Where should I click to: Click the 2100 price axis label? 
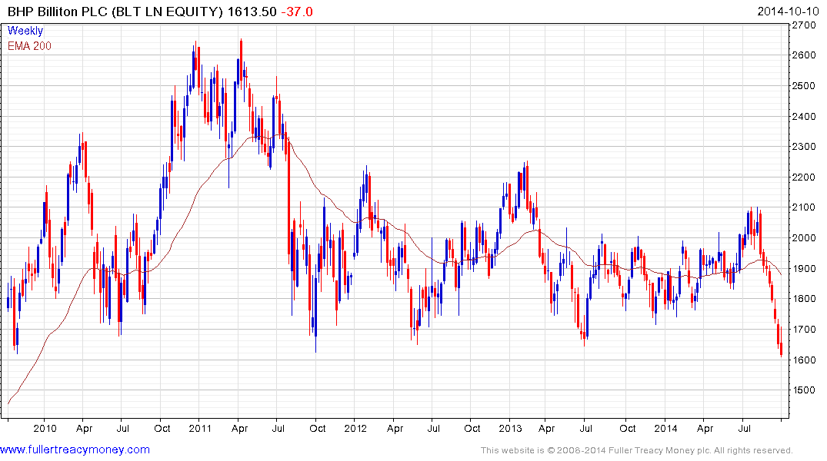(805, 207)
